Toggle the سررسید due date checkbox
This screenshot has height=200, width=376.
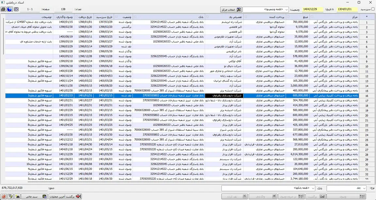pyautogui.click(x=373, y=9)
